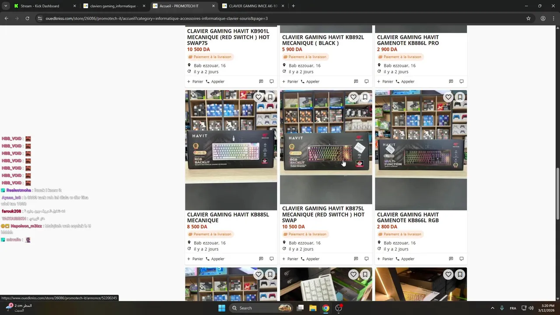560x315 pixels.
Task: Open comment icon on the KB875L listing
Action: click(367, 259)
